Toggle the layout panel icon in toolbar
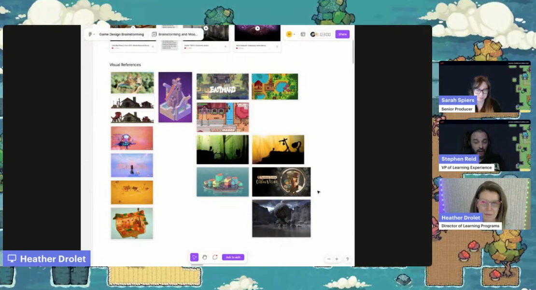 pos(303,34)
